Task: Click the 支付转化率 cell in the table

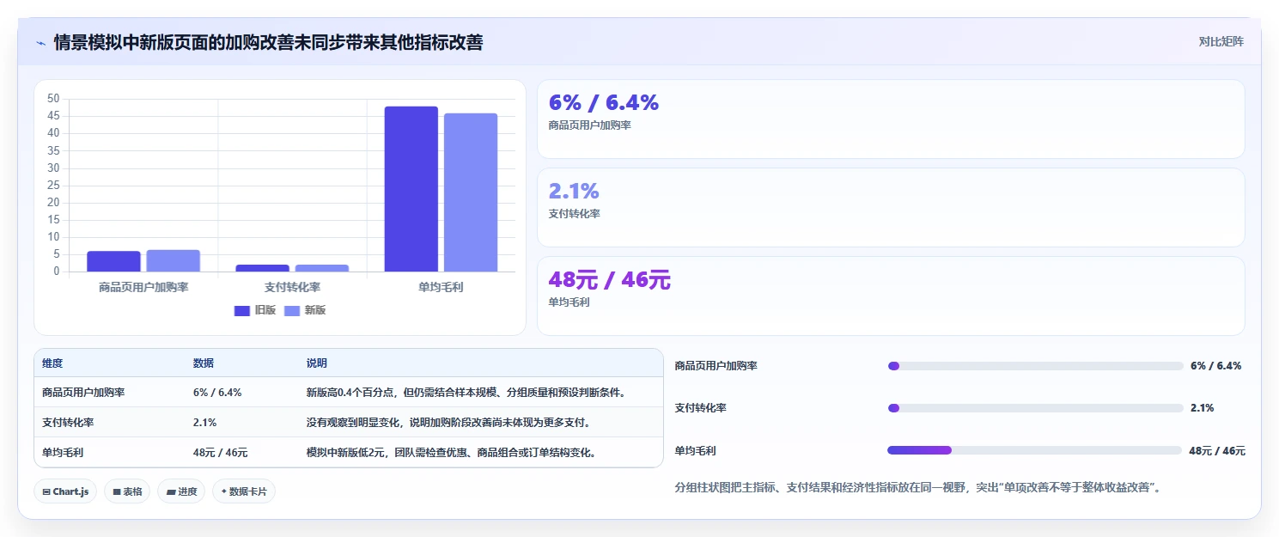Action: (x=68, y=422)
